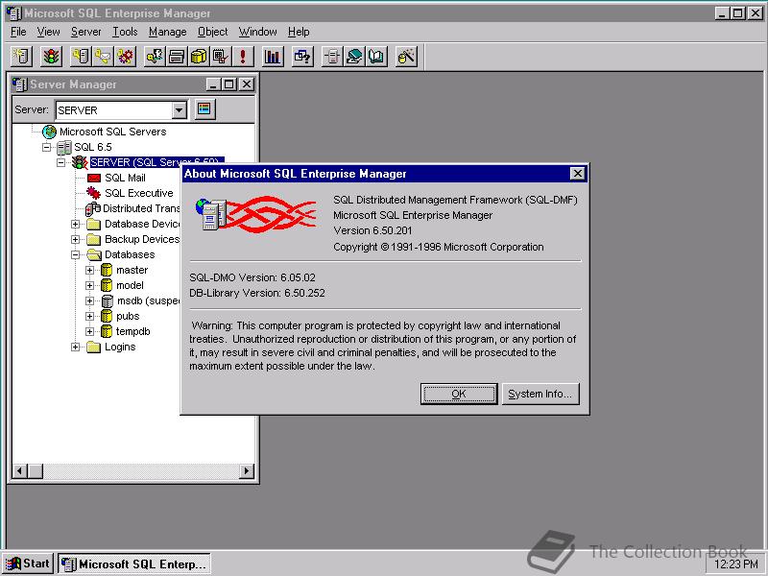Collapse the Databases folder
The width and height of the screenshot is (768, 576).
(x=76, y=254)
